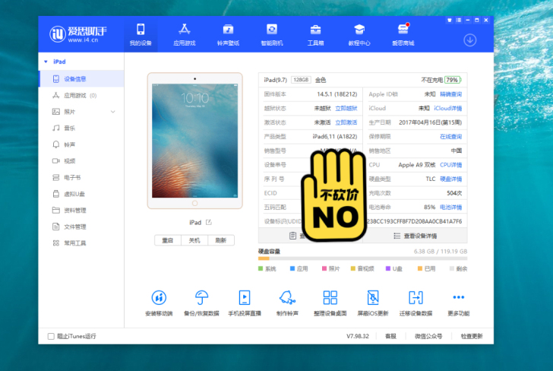Viewport: 553px width, 371px height.
Task: Click 微信公众号 in status bar
Action: coord(428,336)
